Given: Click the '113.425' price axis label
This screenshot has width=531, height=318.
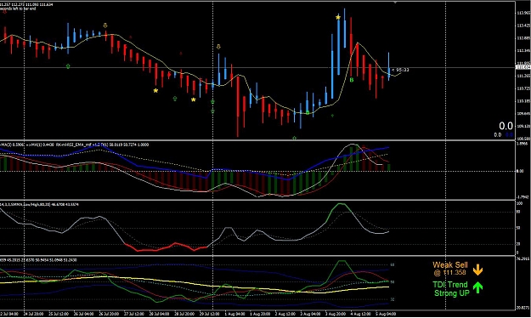Looking at the screenshot, I should [x=523, y=26].
